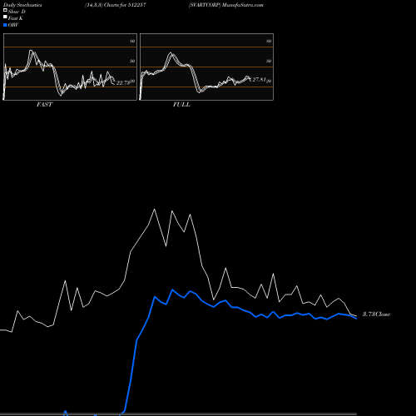Click the blue OBV legend swatch
Screen dimensions: 416x416
pos(5,25)
